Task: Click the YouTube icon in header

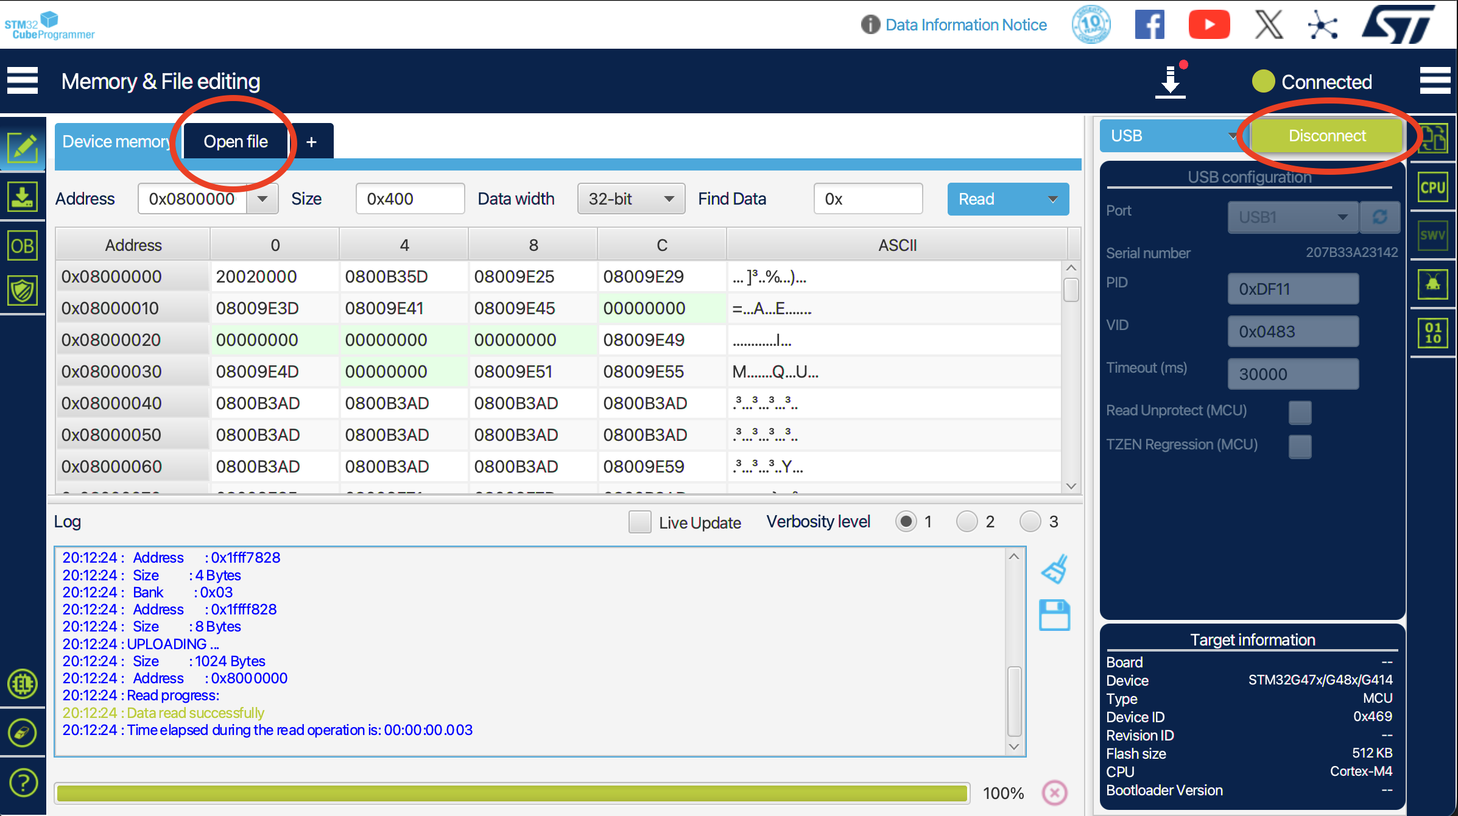Action: [1209, 25]
